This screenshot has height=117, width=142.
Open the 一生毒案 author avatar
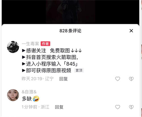point(13,47)
